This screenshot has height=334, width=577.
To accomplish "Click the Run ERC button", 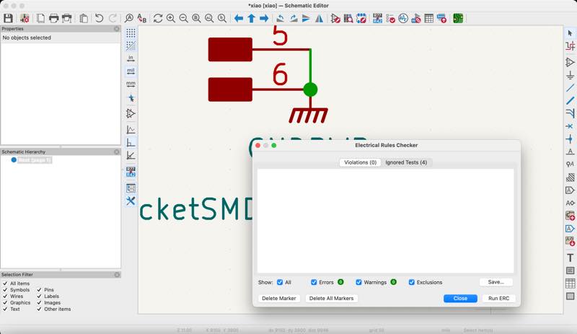I will 498,298.
